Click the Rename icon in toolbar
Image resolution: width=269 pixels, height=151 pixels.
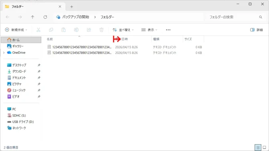point(76,30)
